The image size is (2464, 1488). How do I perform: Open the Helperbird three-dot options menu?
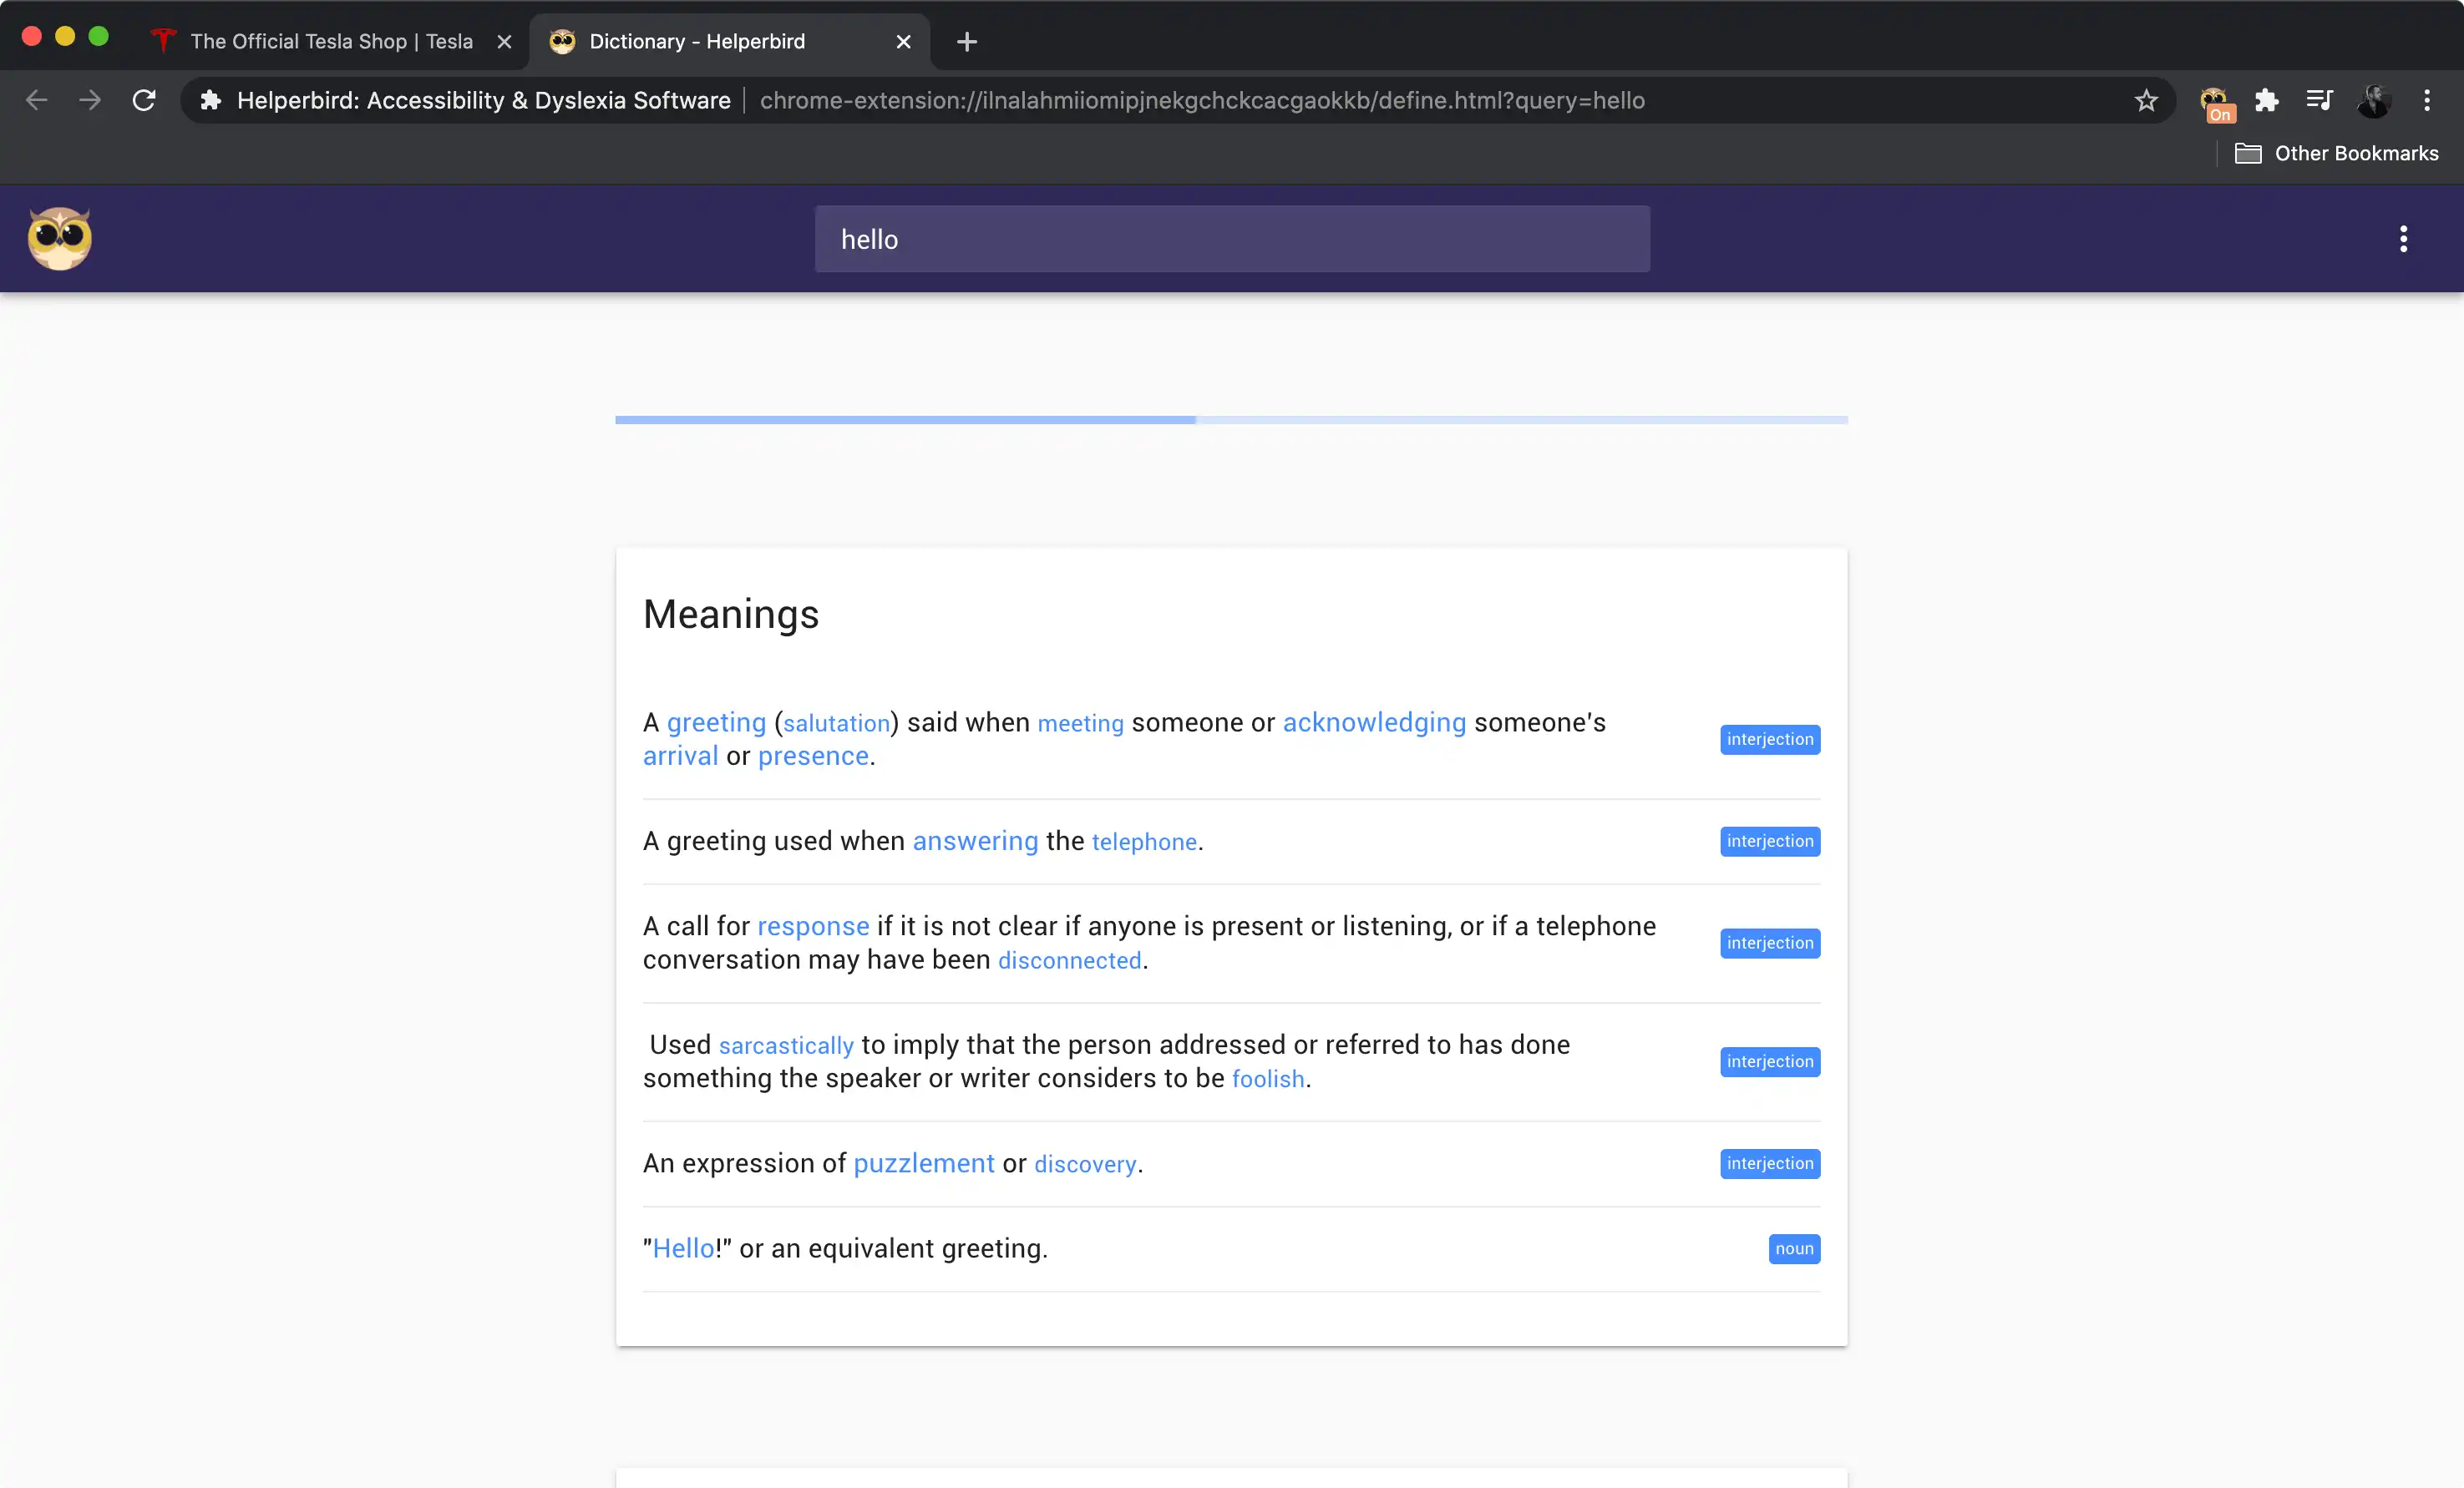click(x=2403, y=238)
